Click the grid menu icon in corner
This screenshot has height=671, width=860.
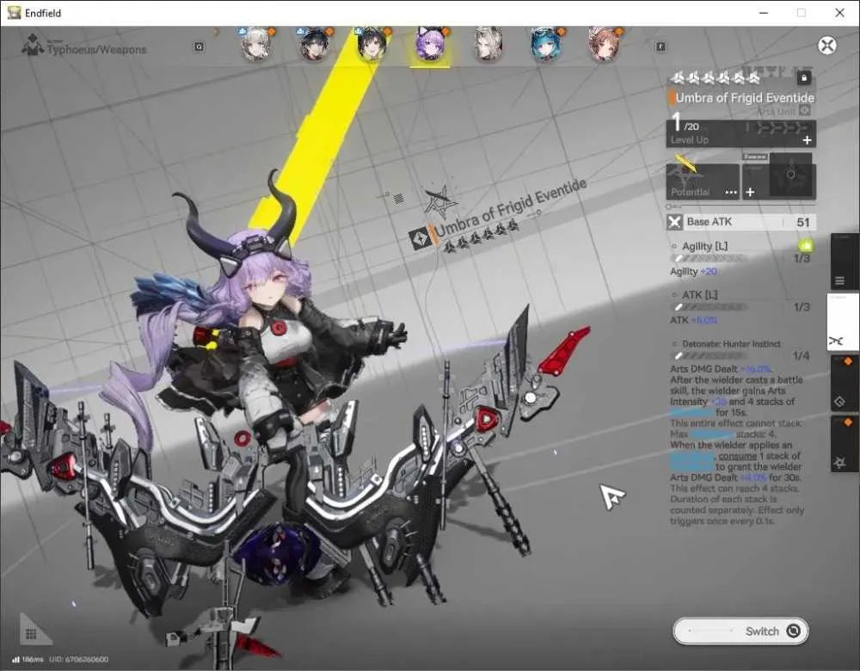point(31,634)
